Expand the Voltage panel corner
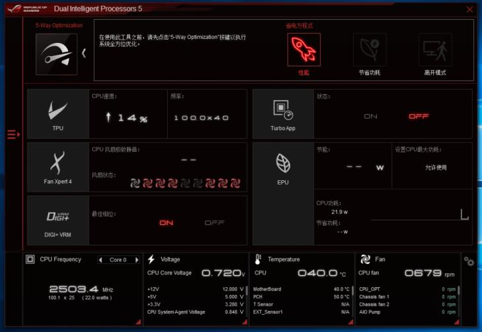Viewport: 482px width, 332px height. tap(245, 322)
